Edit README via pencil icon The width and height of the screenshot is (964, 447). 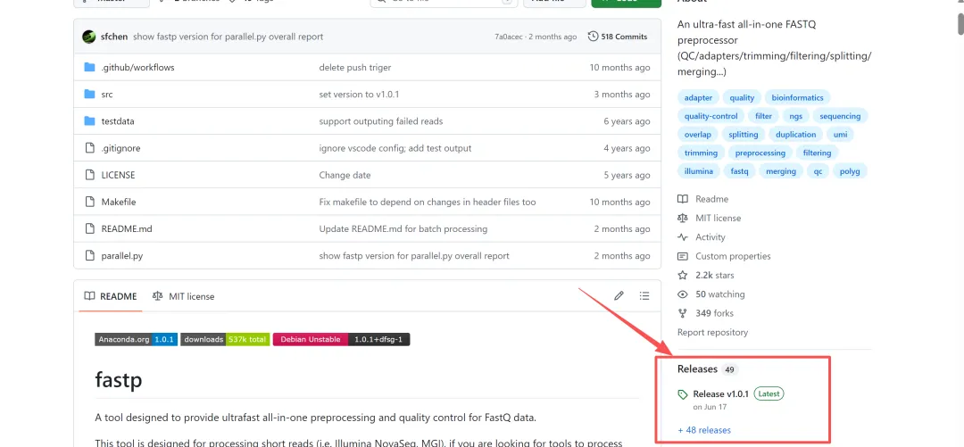tap(619, 295)
